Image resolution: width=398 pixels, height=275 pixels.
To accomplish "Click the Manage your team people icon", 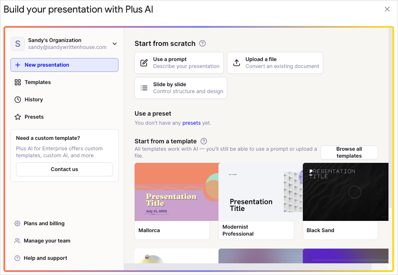I will 17,241.
